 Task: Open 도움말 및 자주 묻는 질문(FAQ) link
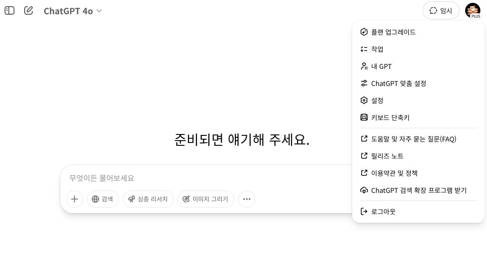tap(418, 139)
